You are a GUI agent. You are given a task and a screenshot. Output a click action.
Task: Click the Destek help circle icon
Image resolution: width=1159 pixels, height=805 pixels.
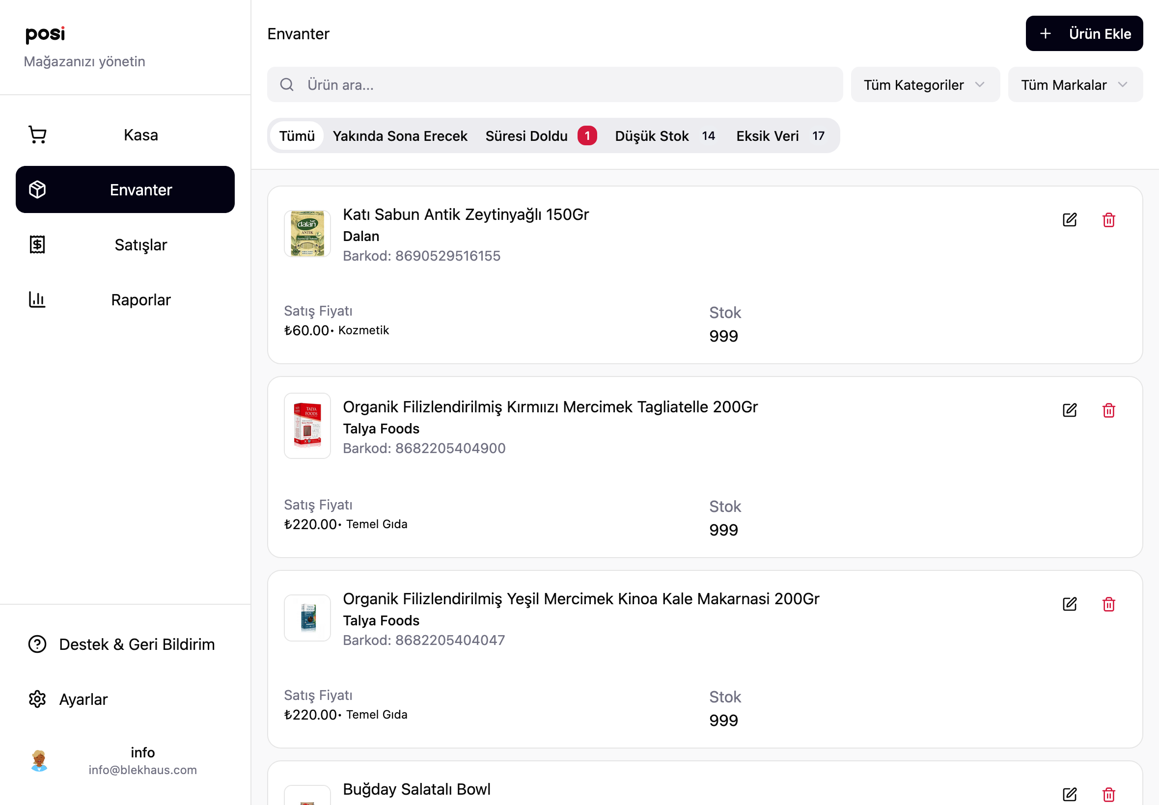coord(37,644)
